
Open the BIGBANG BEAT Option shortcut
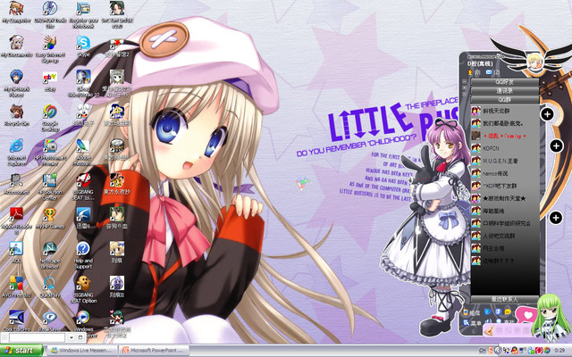tap(83, 289)
